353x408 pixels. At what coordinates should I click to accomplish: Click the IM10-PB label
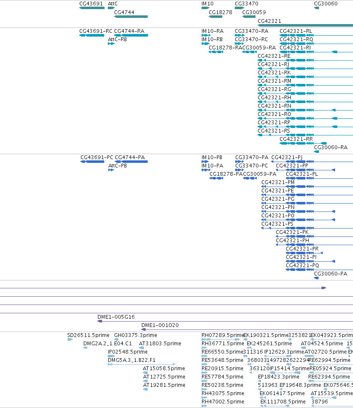point(212,157)
